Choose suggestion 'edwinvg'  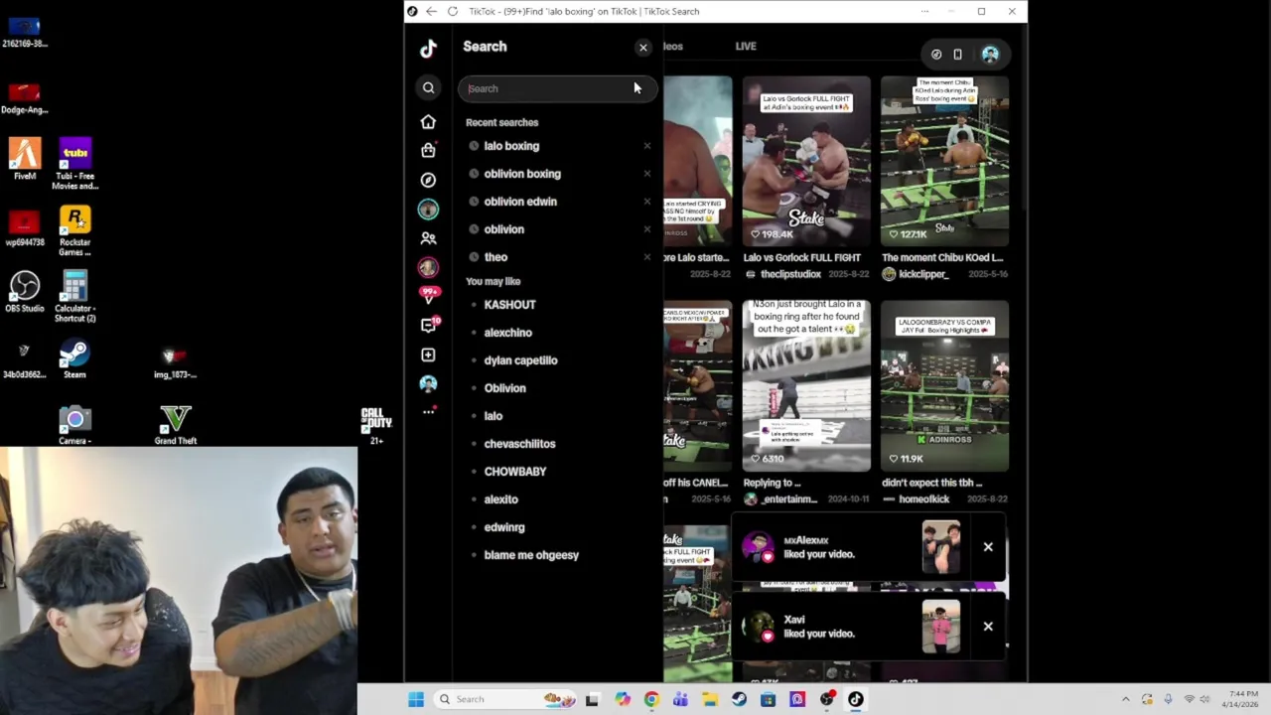click(x=503, y=527)
